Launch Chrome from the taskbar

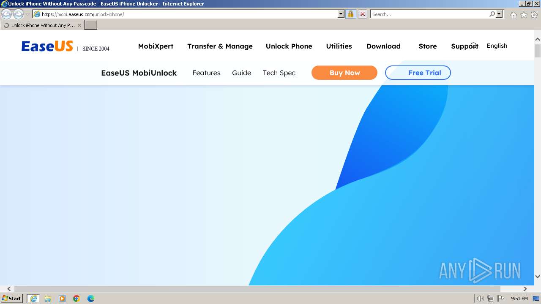pos(77,299)
